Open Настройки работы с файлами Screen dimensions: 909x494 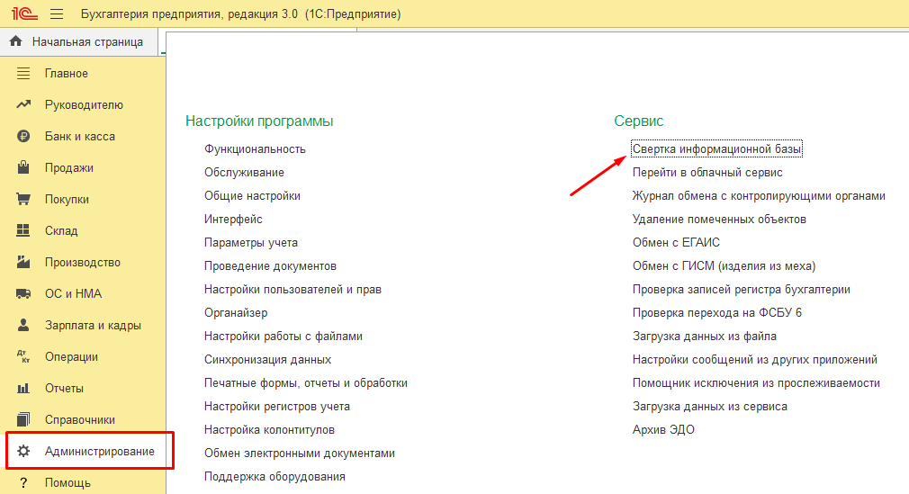click(x=283, y=337)
